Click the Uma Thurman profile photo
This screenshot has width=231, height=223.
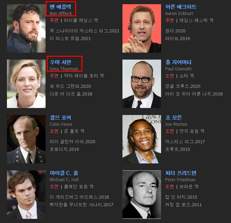[x=26, y=84]
